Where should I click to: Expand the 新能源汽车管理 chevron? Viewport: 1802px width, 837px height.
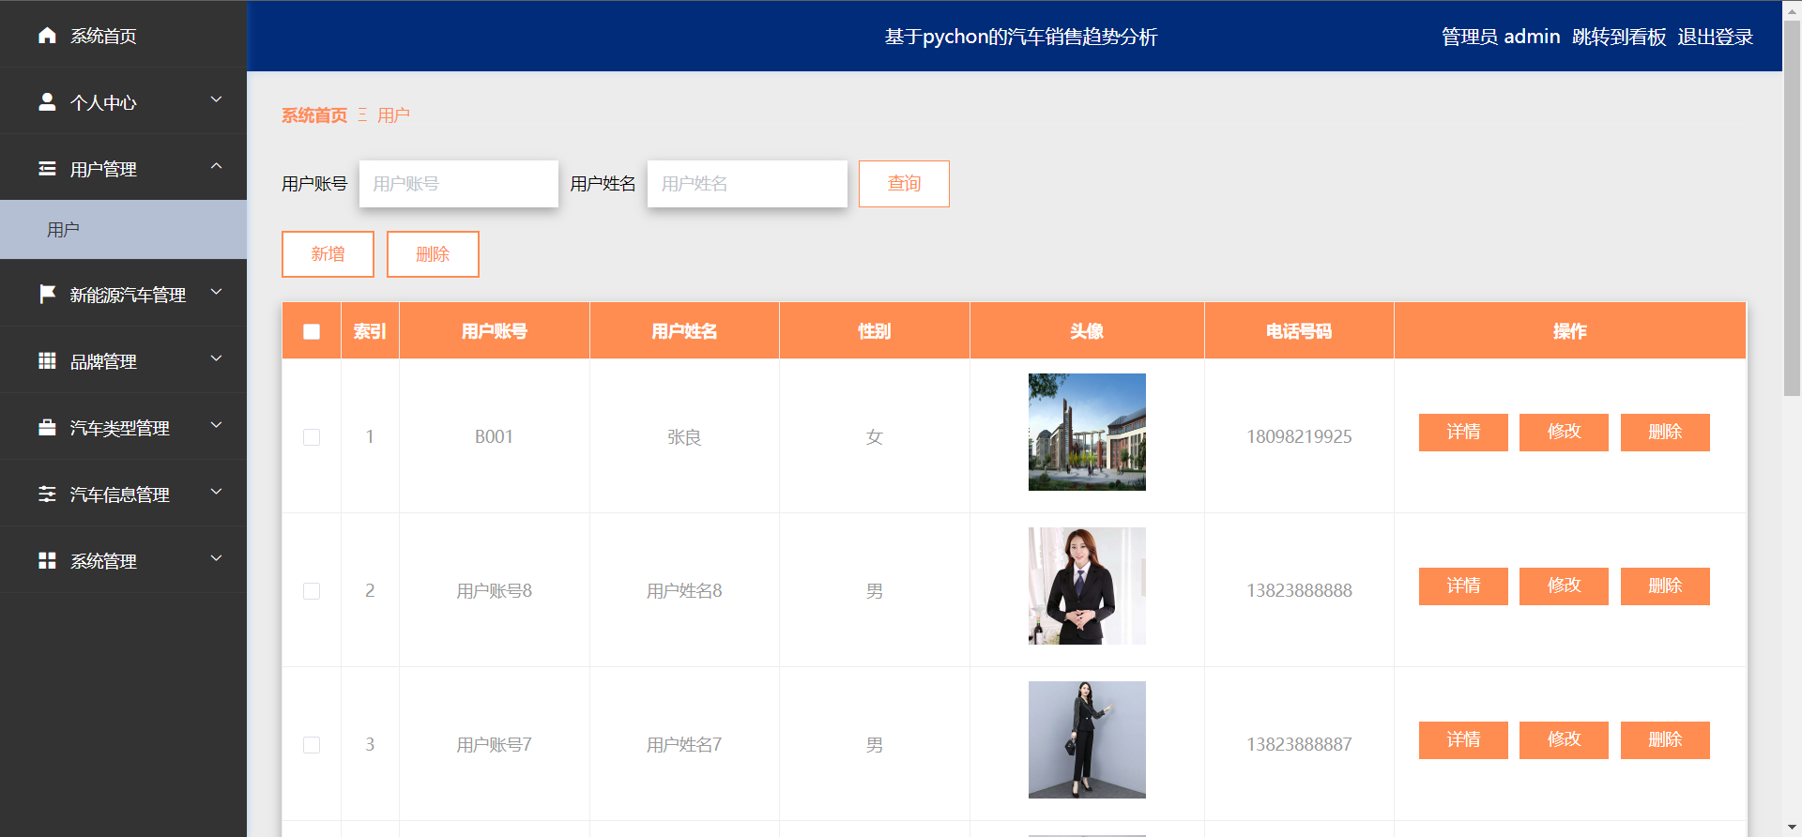coord(217,292)
